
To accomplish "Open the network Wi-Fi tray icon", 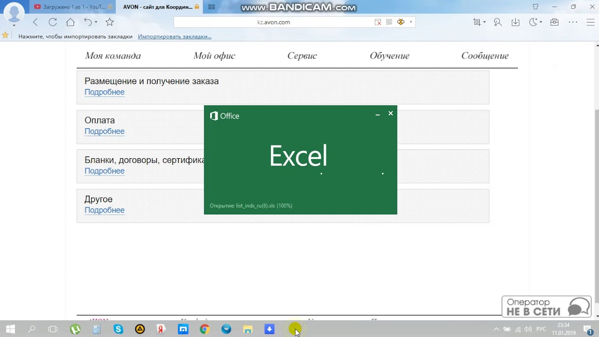I will pyautogui.click(x=519, y=329).
